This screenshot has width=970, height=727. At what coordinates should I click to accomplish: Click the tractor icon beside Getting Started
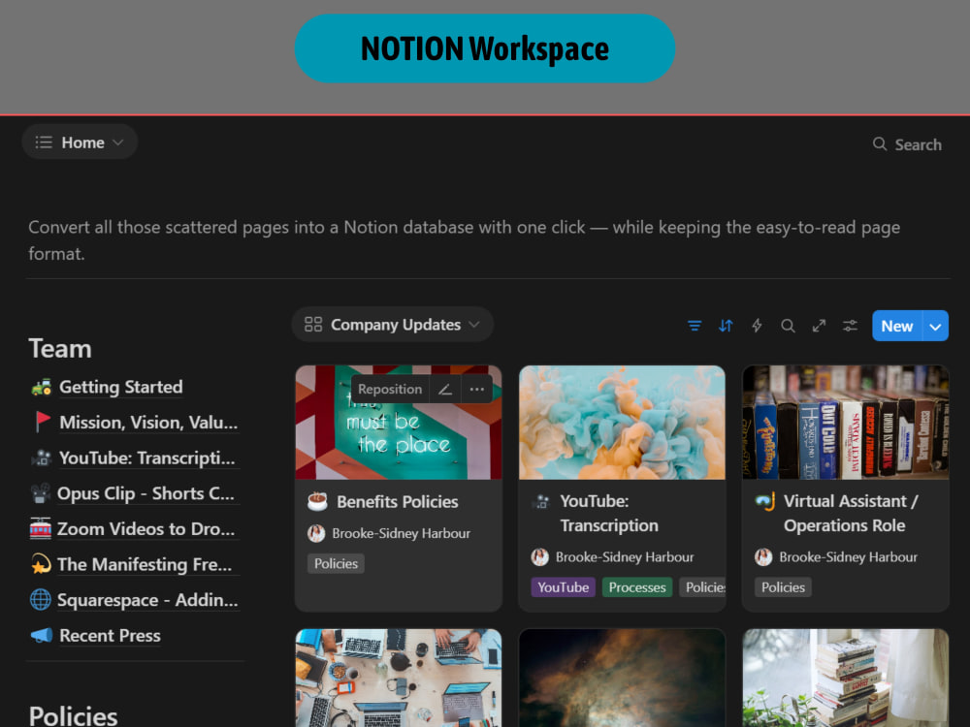click(42, 388)
